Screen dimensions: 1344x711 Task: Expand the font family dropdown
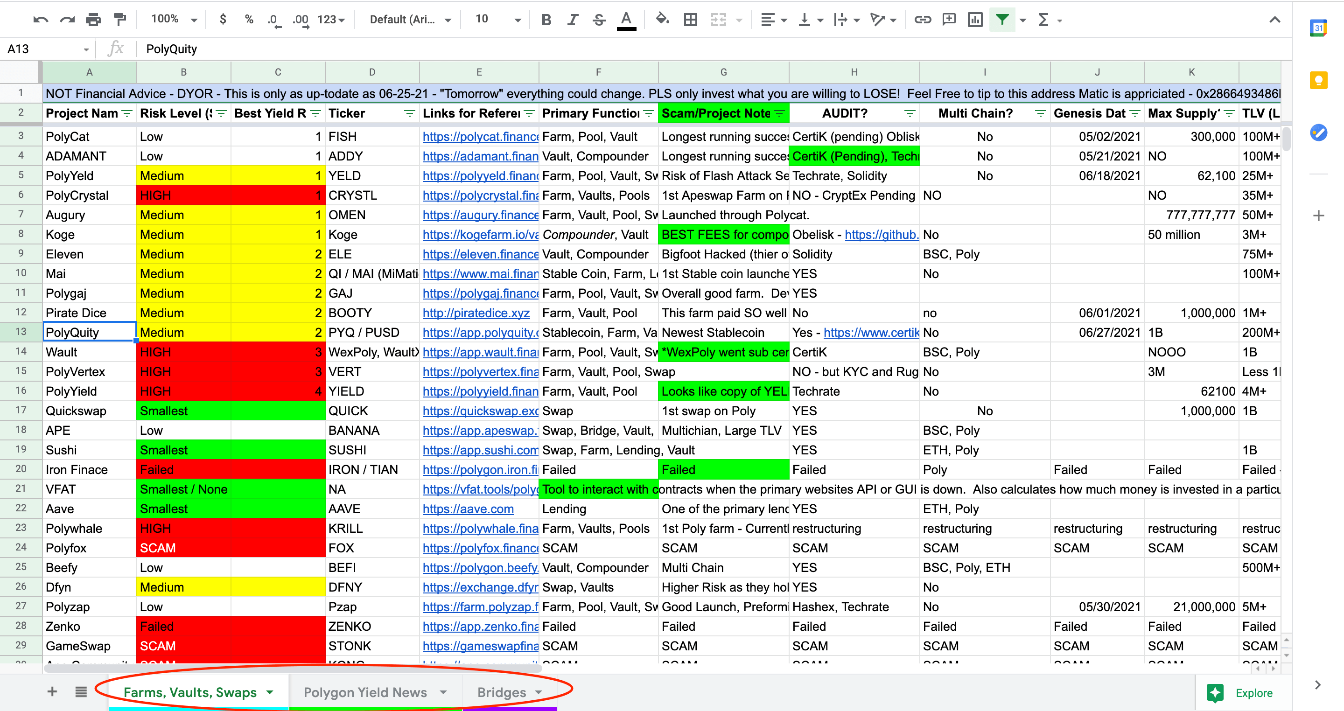410,19
